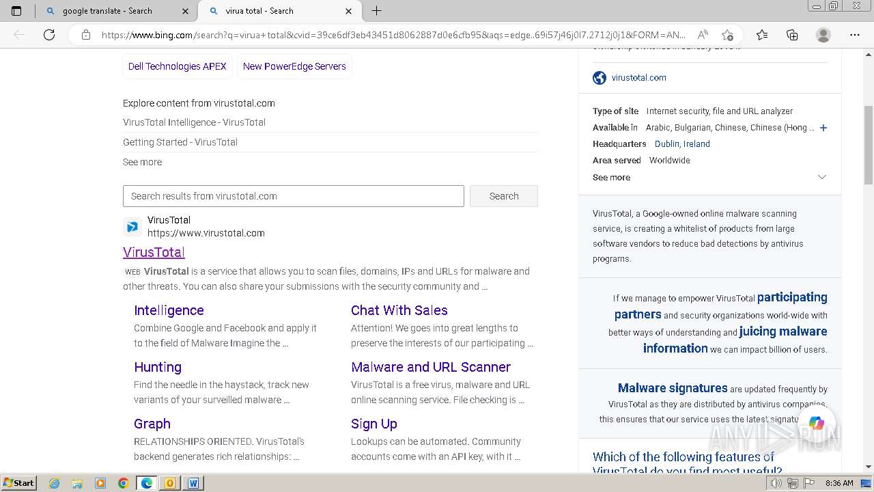Open the Hunting sitelink
Screen dimensions: 874x492
(x=158, y=367)
